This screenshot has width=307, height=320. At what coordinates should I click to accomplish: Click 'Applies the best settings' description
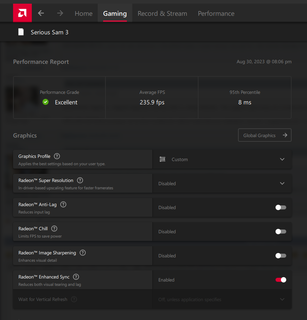tap(62, 164)
